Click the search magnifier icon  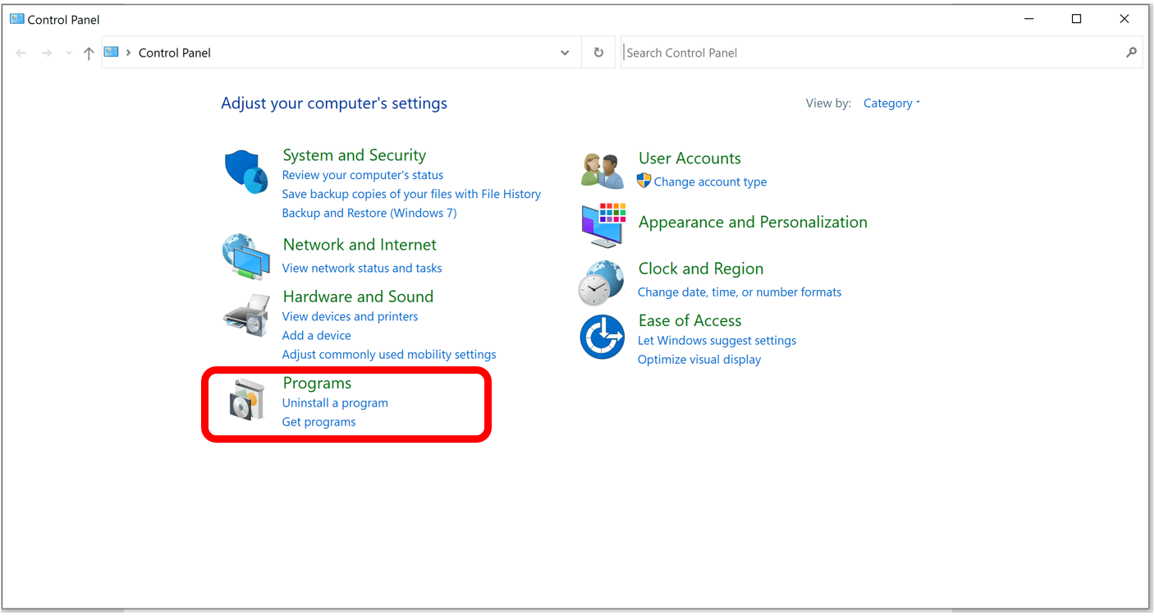point(1131,52)
